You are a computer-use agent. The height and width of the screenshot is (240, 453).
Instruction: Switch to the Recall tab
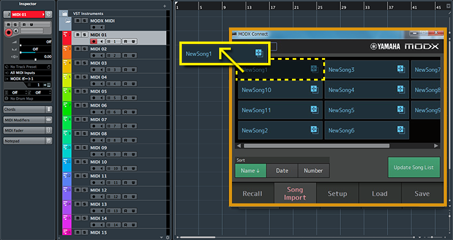[252, 194]
